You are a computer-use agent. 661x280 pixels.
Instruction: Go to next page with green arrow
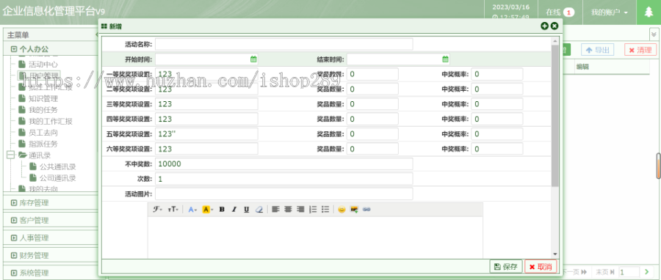[x=646, y=273]
